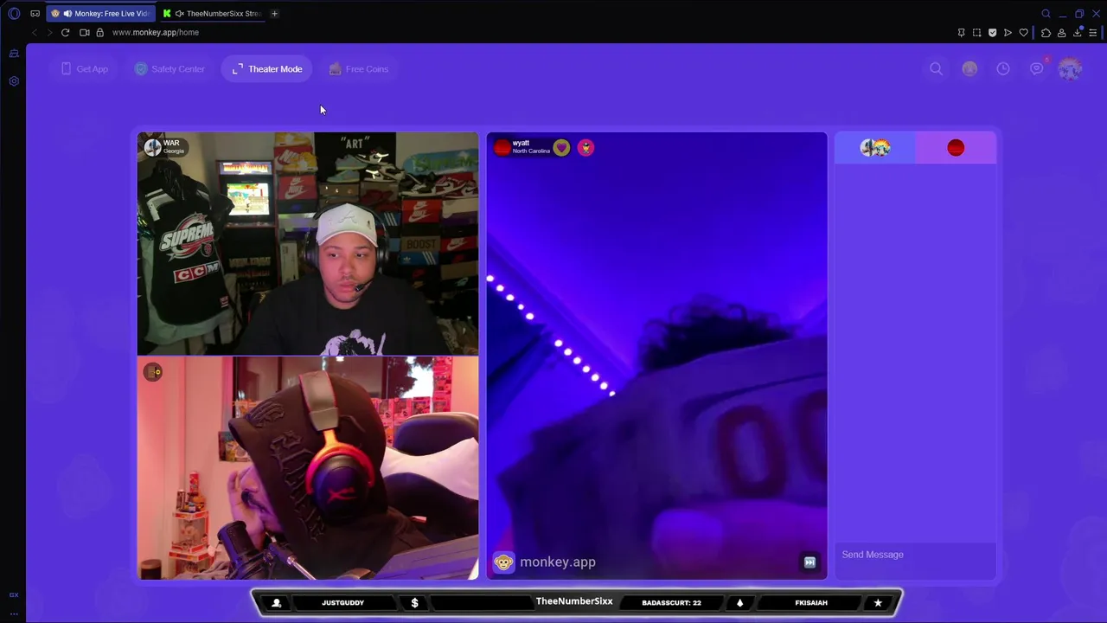Open the browser downloads icon
The height and width of the screenshot is (623, 1107).
(x=1078, y=33)
